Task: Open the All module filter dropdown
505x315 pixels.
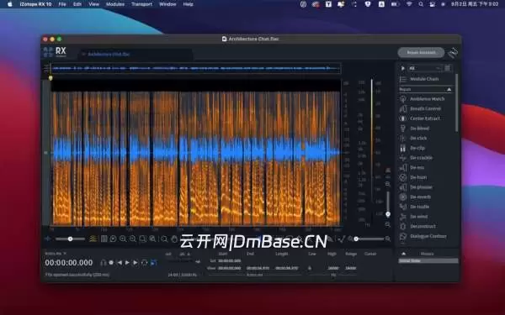Action: (424, 68)
